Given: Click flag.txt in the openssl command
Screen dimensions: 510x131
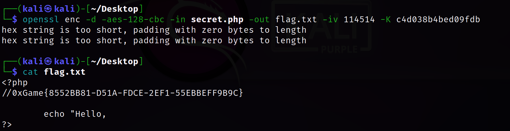Looking at the screenshot, I should [x=296, y=20].
